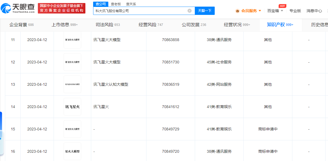Click the crown icon beside 会员服务

(x=237, y=11)
